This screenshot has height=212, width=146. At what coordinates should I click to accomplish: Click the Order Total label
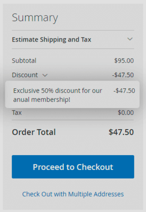click(34, 132)
